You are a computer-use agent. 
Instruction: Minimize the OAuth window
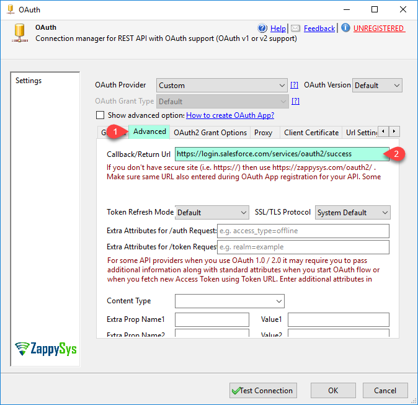click(x=347, y=9)
